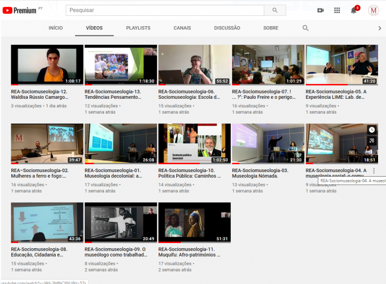This screenshot has width=386, height=284.
Task: Open the YouTube apps grid icon
Action: pyautogui.click(x=337, y=10)
